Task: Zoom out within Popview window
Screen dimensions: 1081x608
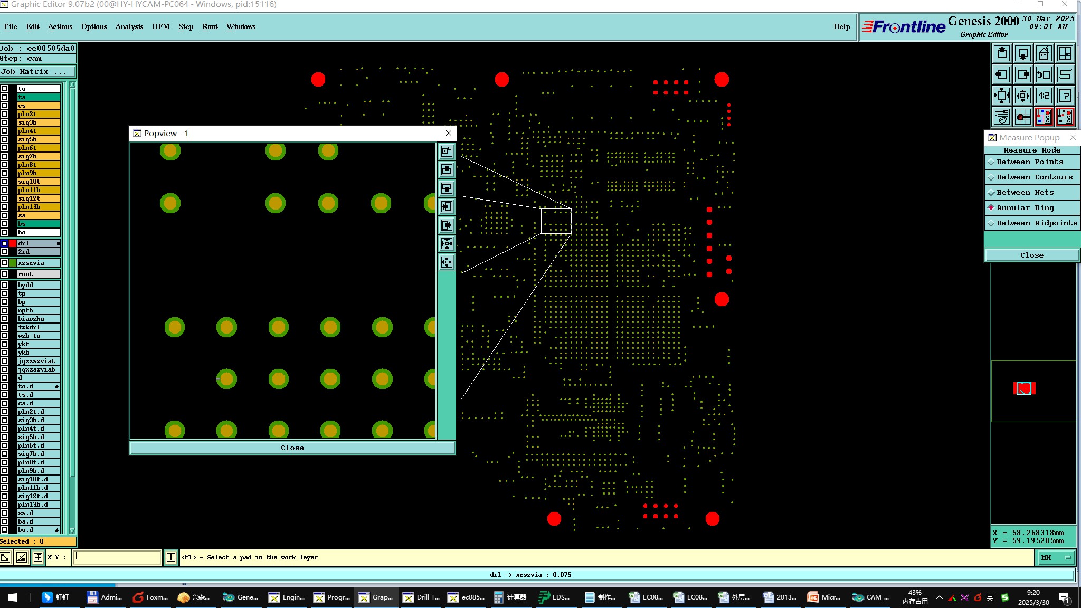Action: click(x=447, y=262)
